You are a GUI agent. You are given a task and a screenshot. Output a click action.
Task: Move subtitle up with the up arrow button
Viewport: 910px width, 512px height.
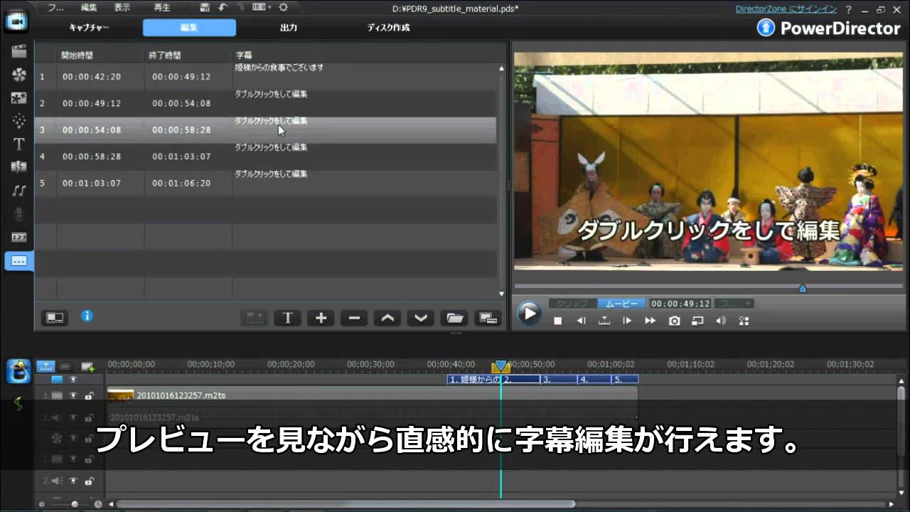coord(387,318)
